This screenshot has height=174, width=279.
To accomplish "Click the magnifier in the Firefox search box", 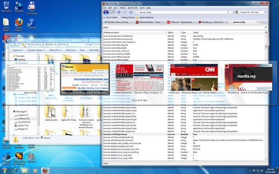I will pos(265,12).
